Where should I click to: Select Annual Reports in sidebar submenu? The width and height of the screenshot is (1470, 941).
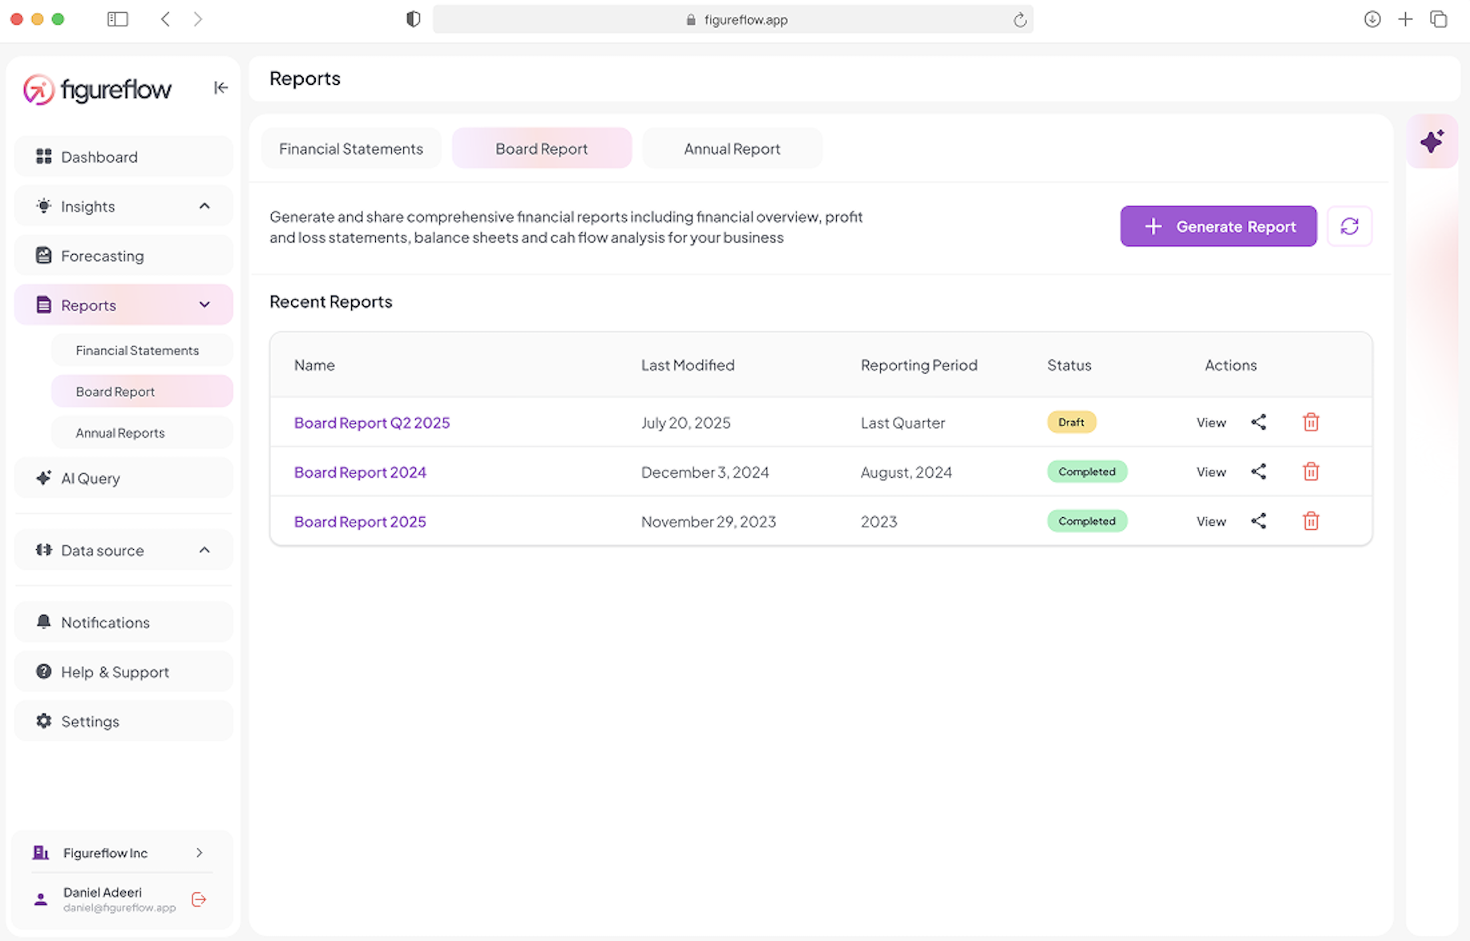click(x=120, y=433)
